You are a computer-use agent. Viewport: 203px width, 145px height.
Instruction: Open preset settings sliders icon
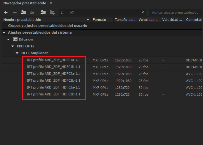(32, 12)
